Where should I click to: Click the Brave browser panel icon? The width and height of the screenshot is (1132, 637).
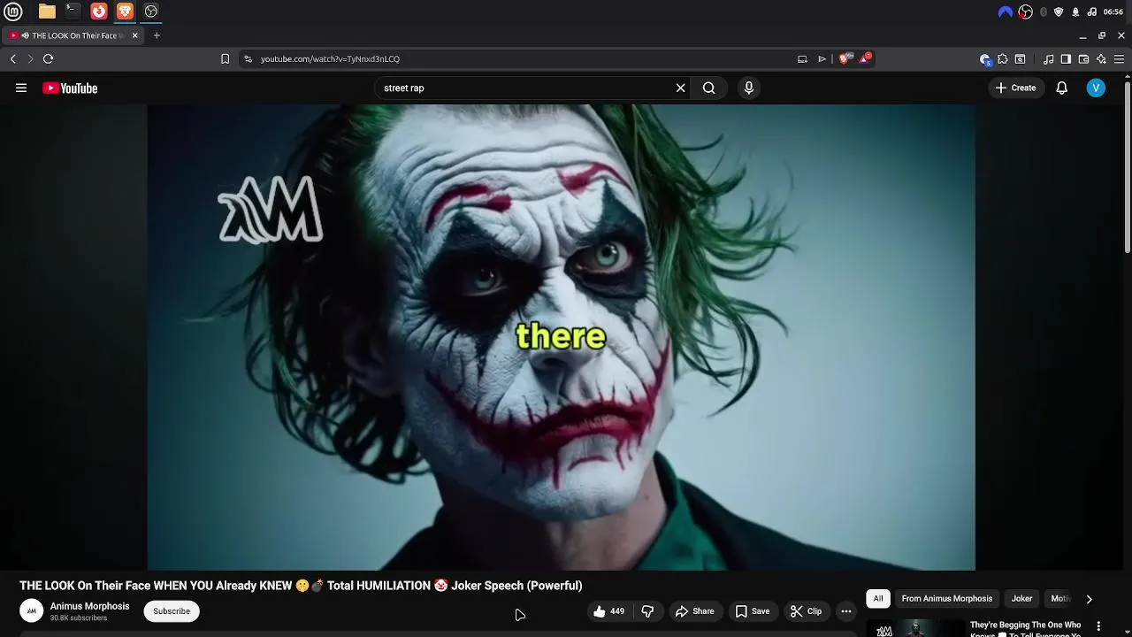[125, 12]
